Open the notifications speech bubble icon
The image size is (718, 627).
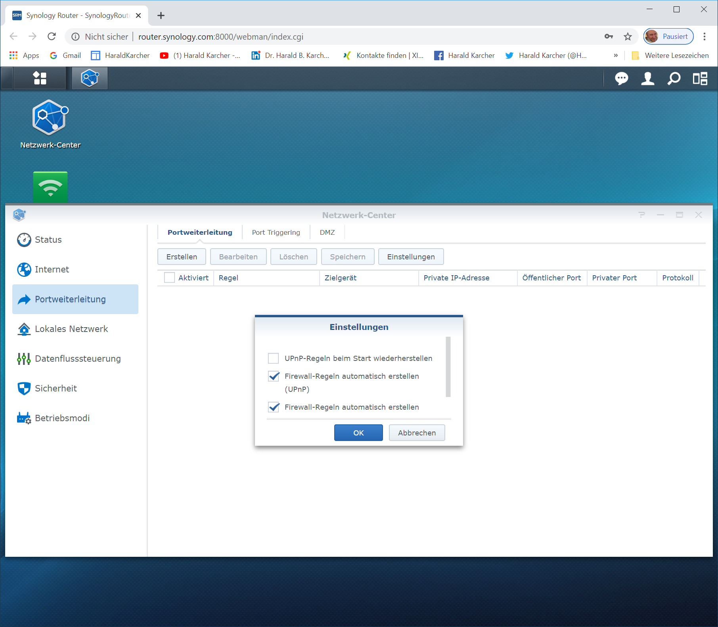coord(621,79)
